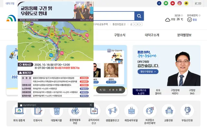Click info icon beside 10/18 date
207x129 pixels.
182,15
